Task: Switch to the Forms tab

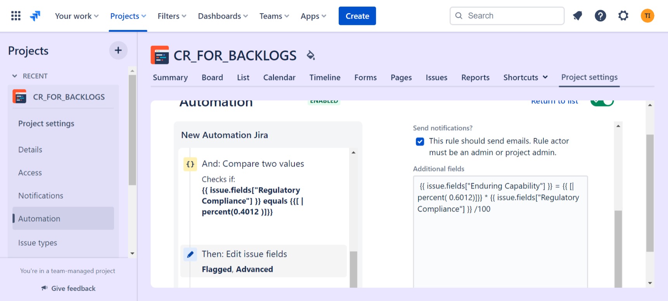Action: pos(365,77)
